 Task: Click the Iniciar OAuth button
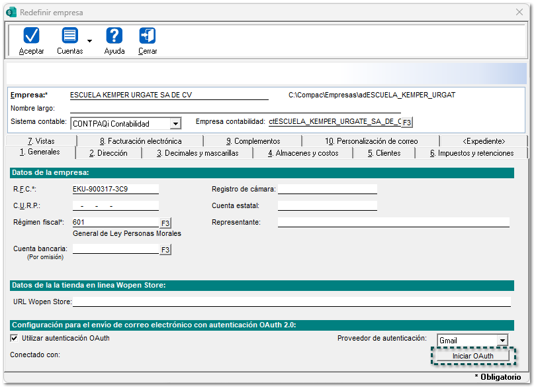473,356
